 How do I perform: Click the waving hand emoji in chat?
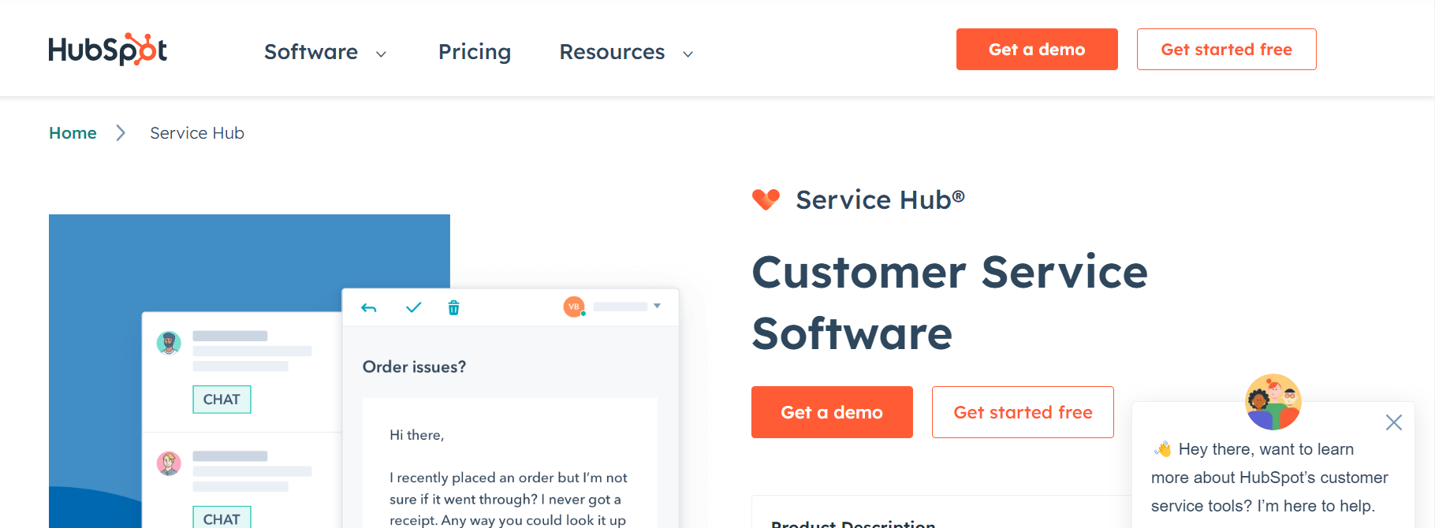tap(1162, 449)
